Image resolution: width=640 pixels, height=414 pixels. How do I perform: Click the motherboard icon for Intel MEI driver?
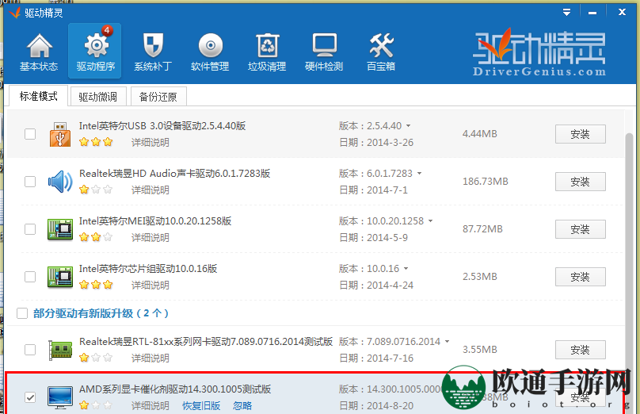pos(60,229)
